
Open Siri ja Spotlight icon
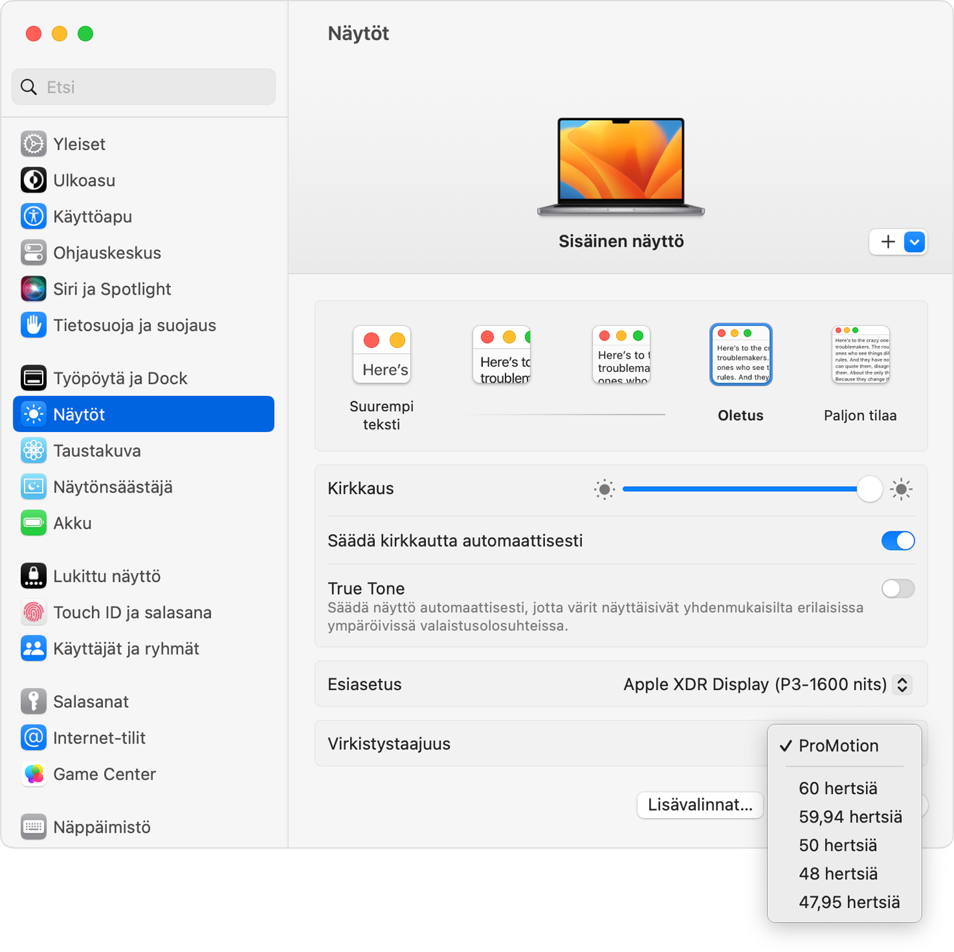[x=33, y=289]
